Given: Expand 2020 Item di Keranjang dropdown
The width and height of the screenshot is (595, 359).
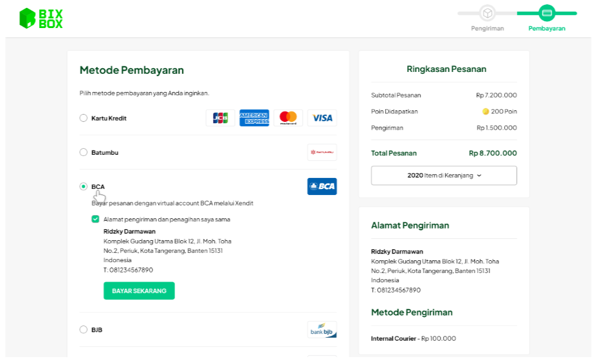Looking at the screenshot, I should (444, 176).
